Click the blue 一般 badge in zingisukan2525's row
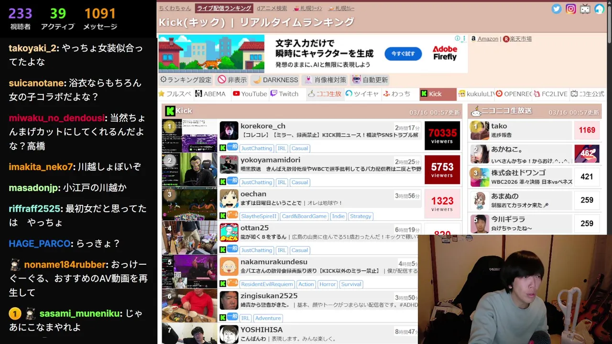 click(232, 316)
